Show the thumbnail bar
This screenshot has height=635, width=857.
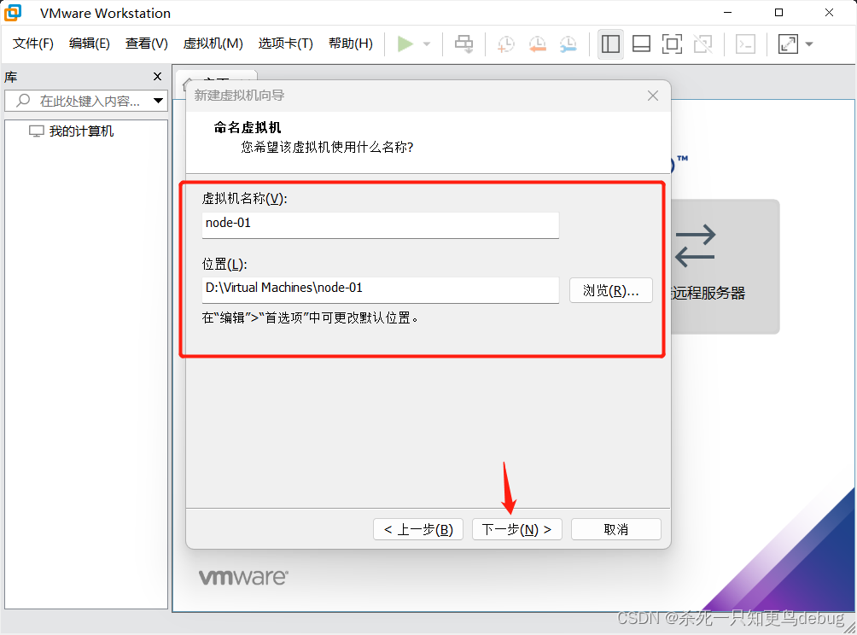pyautogui.click(x=641, y=44)
